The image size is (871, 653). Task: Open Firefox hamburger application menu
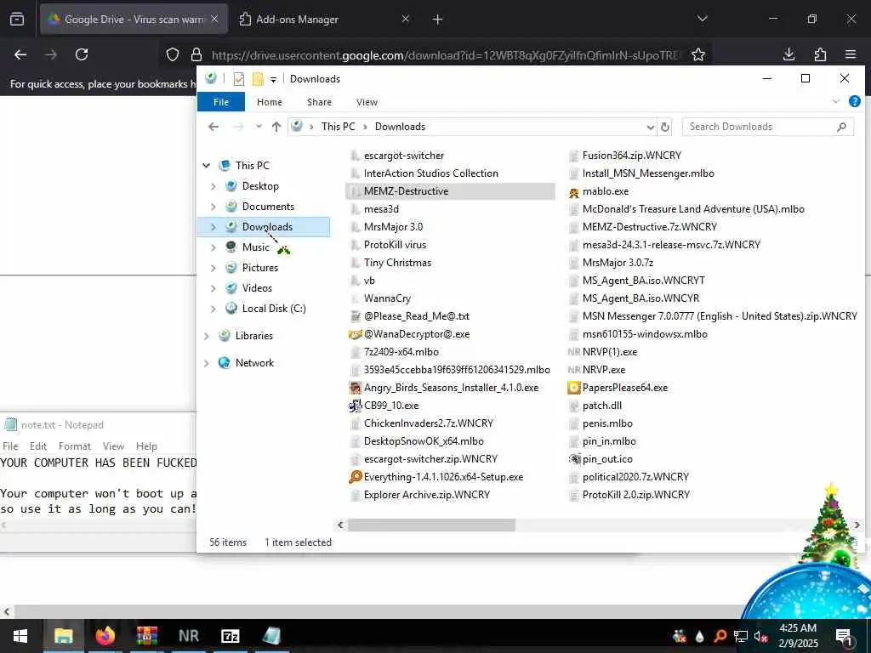[x=851, y=54]
